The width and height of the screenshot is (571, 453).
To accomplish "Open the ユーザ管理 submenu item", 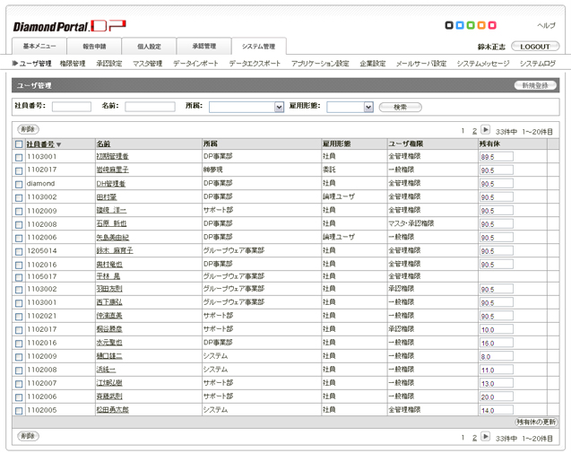I will pos(35,64).
